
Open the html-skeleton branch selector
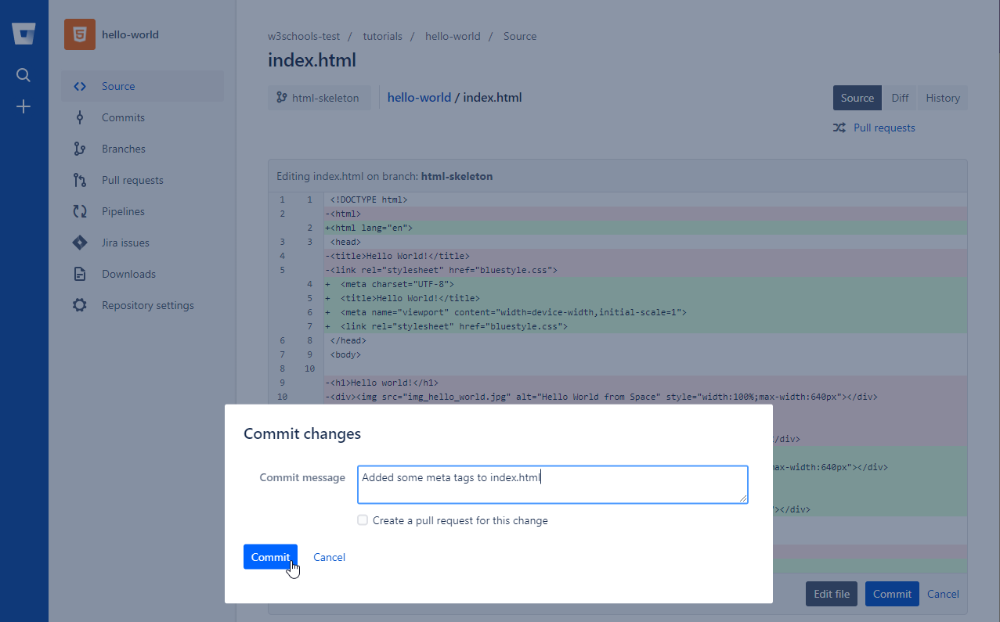(319, 98)
